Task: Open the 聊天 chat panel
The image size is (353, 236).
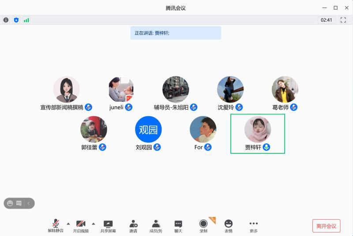Action: pos(178,226)
